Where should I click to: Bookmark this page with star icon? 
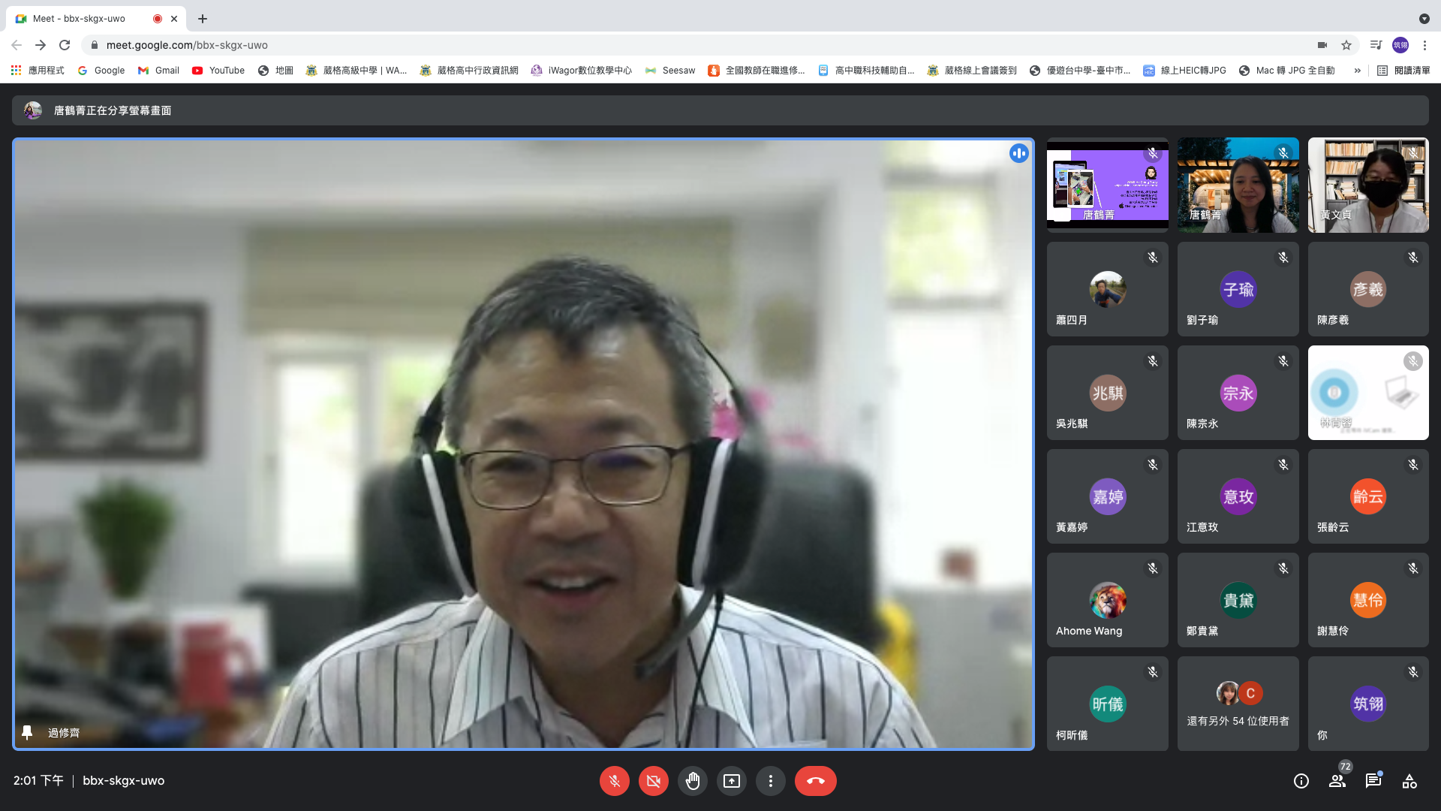[x=1346, y=45]
